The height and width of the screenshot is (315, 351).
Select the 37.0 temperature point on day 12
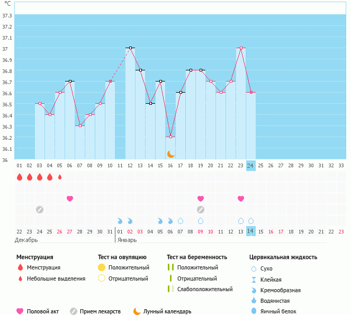point(130,48)
